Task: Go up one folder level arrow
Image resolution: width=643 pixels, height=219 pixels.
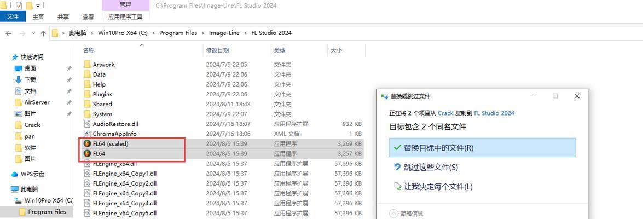Action: point(43,33)
